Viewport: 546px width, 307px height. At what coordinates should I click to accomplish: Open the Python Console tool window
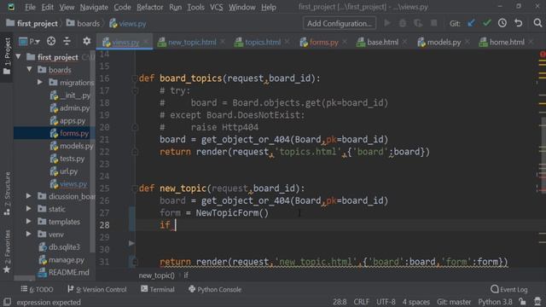pos(215,289)
